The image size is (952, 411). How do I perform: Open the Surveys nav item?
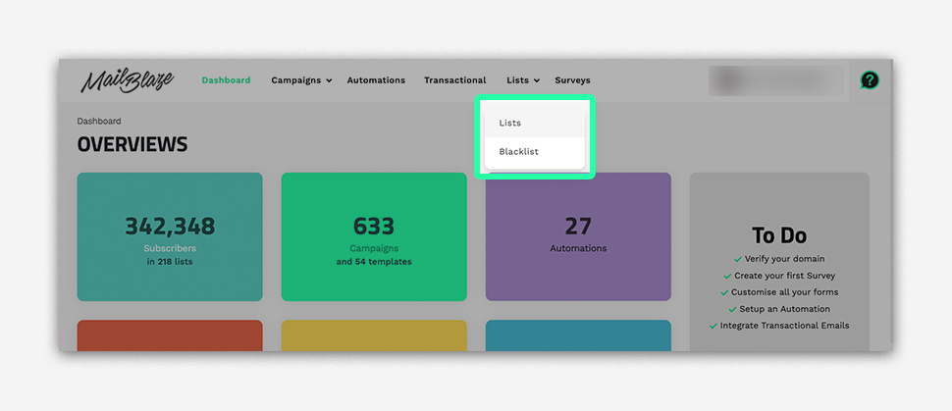pos(572,80)
